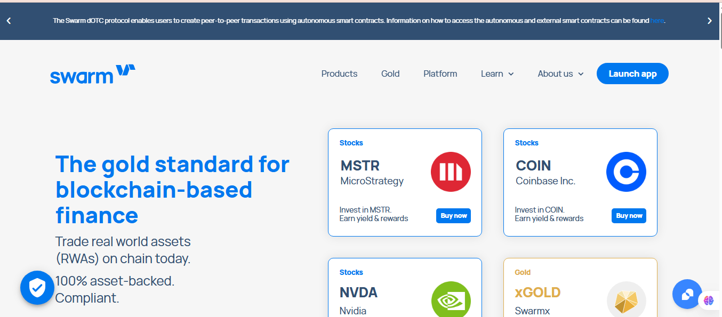Click '100% asset-backed.' text
The height and width of the screenshot is (317, 722).
115,280
